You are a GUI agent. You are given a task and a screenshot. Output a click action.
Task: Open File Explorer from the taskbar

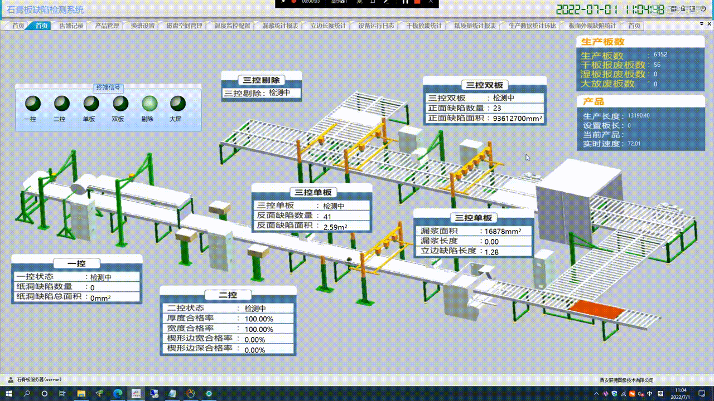pyautogui.click(x=81, y=394)
